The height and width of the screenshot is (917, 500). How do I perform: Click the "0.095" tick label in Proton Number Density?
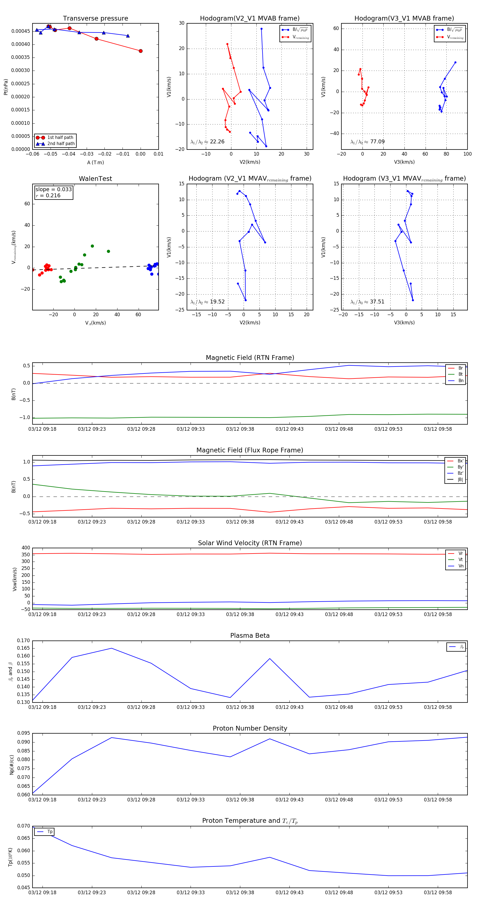click(x=24, y=733)
